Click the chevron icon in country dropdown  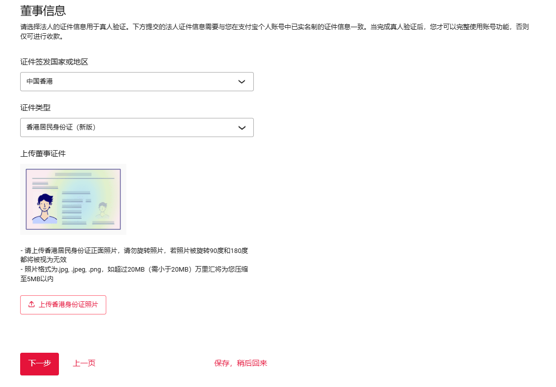(x=242, y=82)
